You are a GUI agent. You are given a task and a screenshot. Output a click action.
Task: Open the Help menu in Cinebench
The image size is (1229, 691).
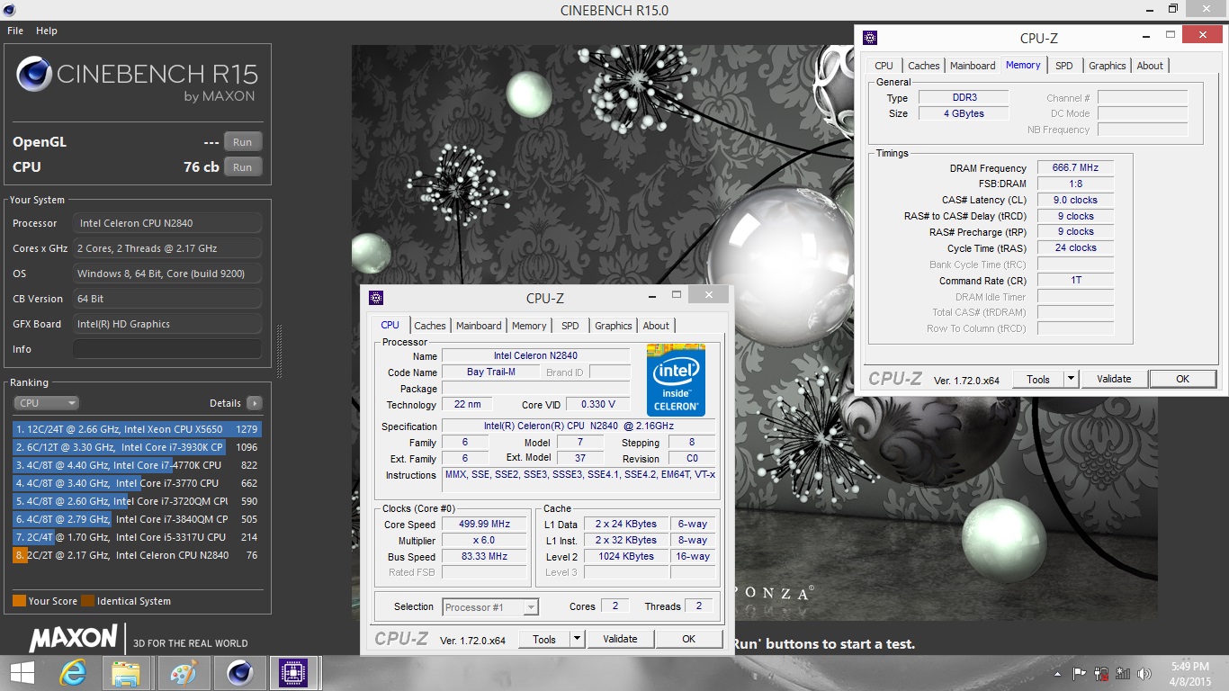click(47, 31)
